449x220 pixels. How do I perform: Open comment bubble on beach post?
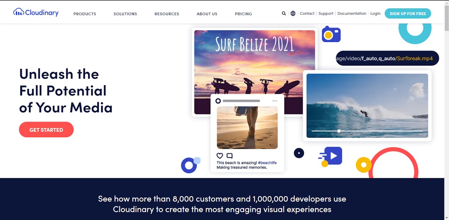coord(230,156)
